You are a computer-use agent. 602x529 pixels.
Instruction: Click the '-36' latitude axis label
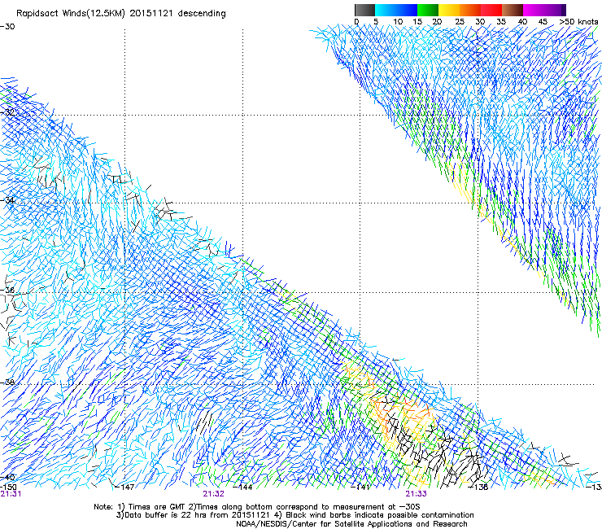pyautogui.click(x=7, y=290)
